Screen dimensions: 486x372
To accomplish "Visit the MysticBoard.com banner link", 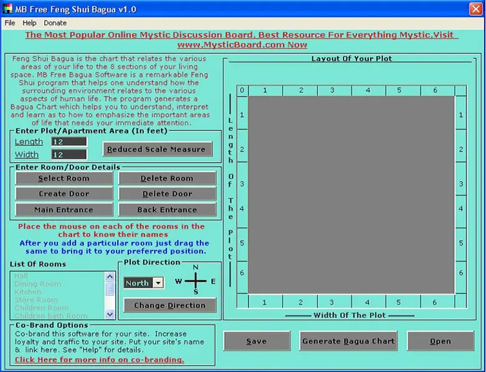I will pyautogui.click(x=242, y=40).
